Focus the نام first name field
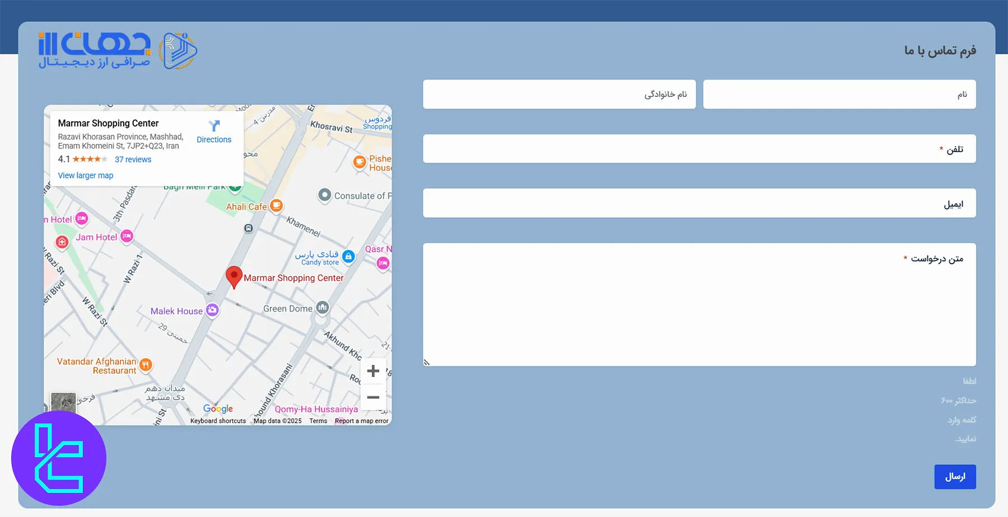The height and width of the screenshot is (517, 1008). point(839,94)
